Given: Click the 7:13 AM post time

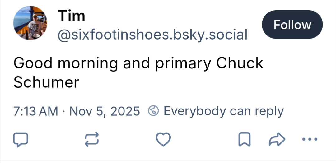Looking at the screenshot, I should coord(36,111).
